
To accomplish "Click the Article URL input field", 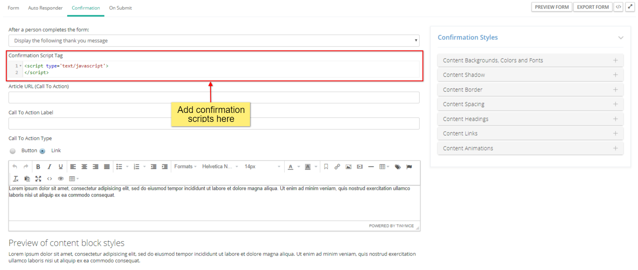I will pyautogui.click(x=214, y=97).
